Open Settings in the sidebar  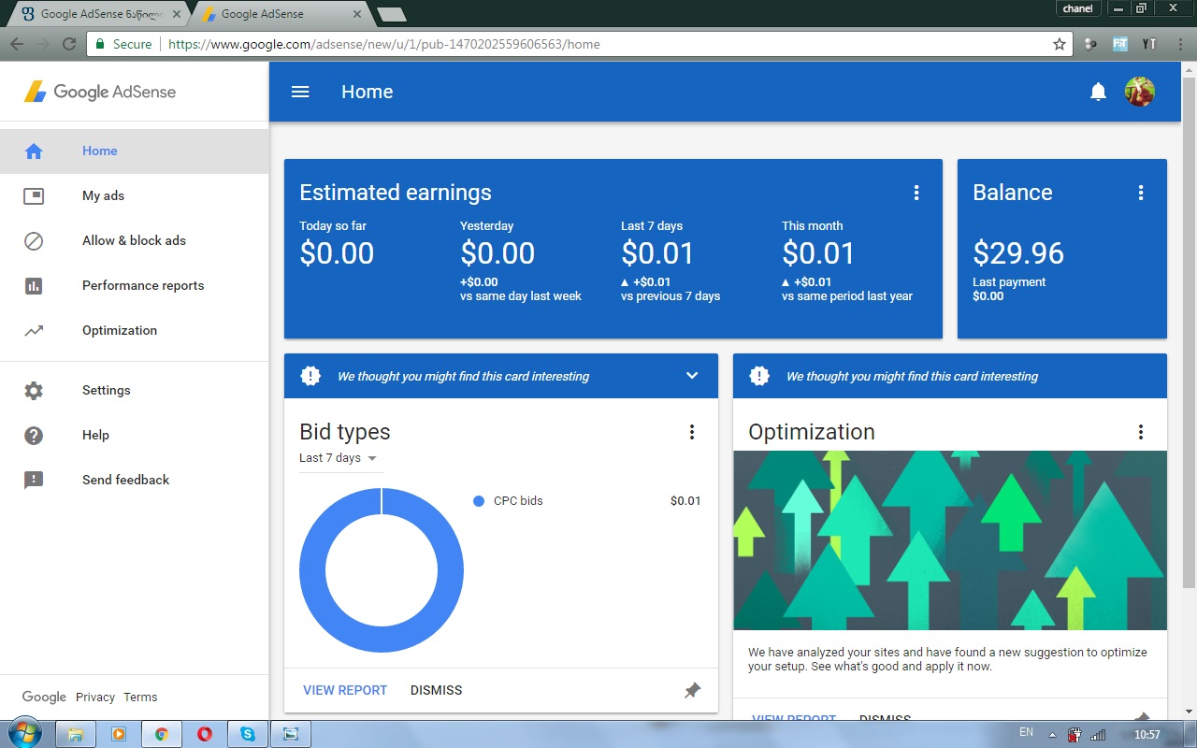point(106,390)
